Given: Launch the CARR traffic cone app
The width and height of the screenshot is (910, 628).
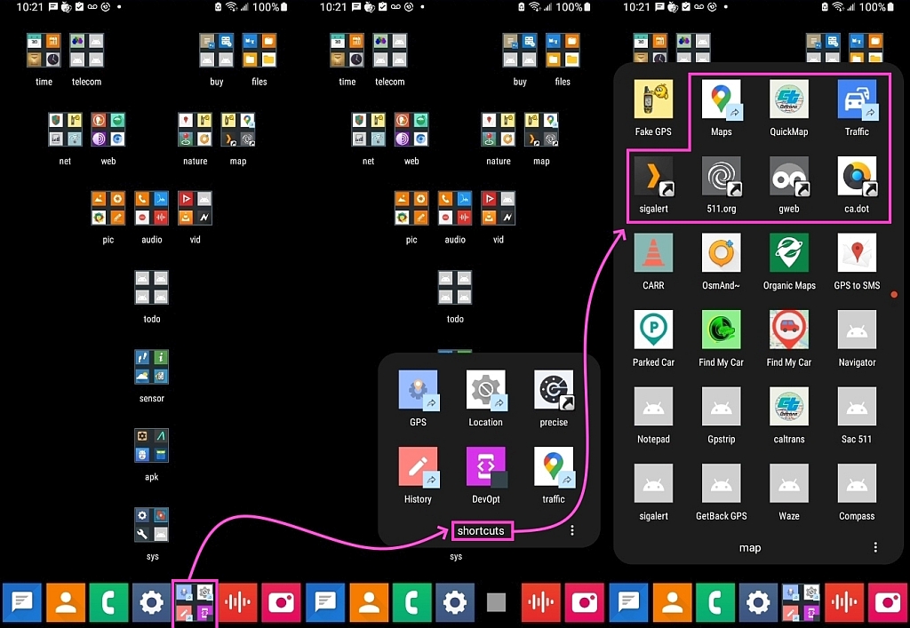Looking at the screenshot, I should (653, 253).
